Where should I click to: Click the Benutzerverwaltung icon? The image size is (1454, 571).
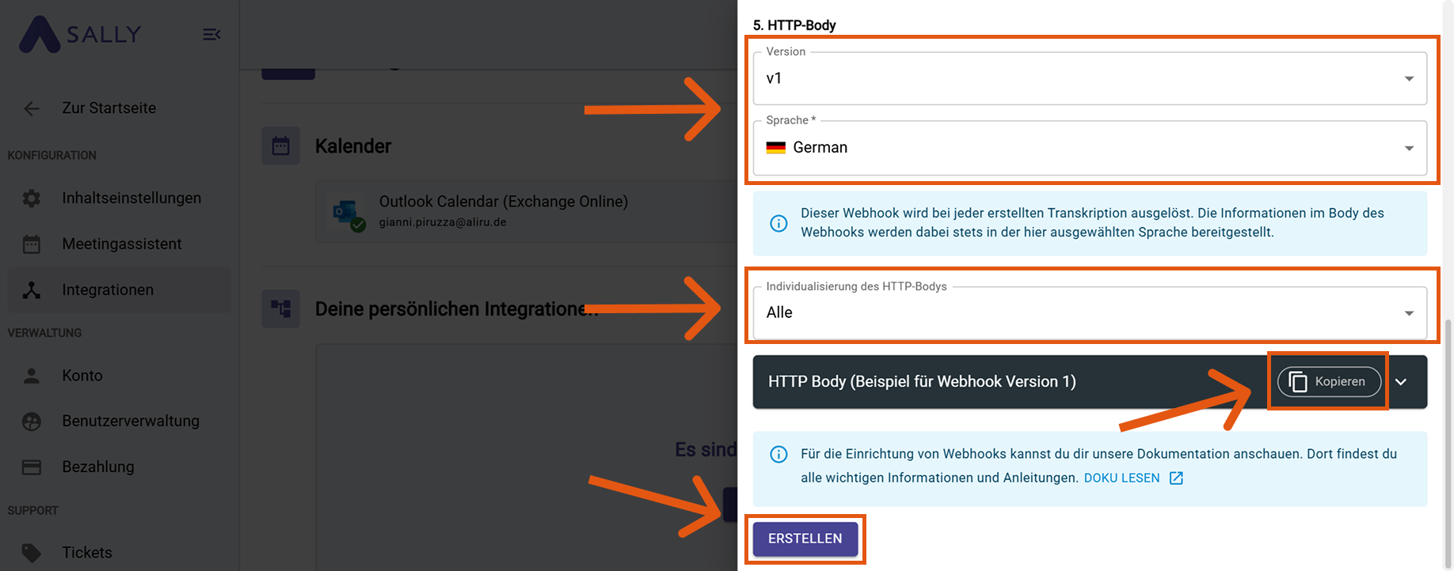pyautogui.click(x=32, y=422)
